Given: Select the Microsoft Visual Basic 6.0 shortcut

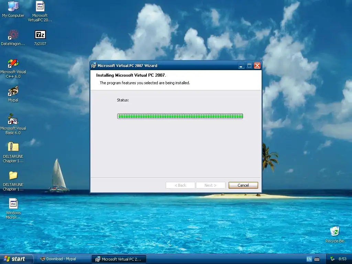Looking at the screenshot, I should [13, 124].
